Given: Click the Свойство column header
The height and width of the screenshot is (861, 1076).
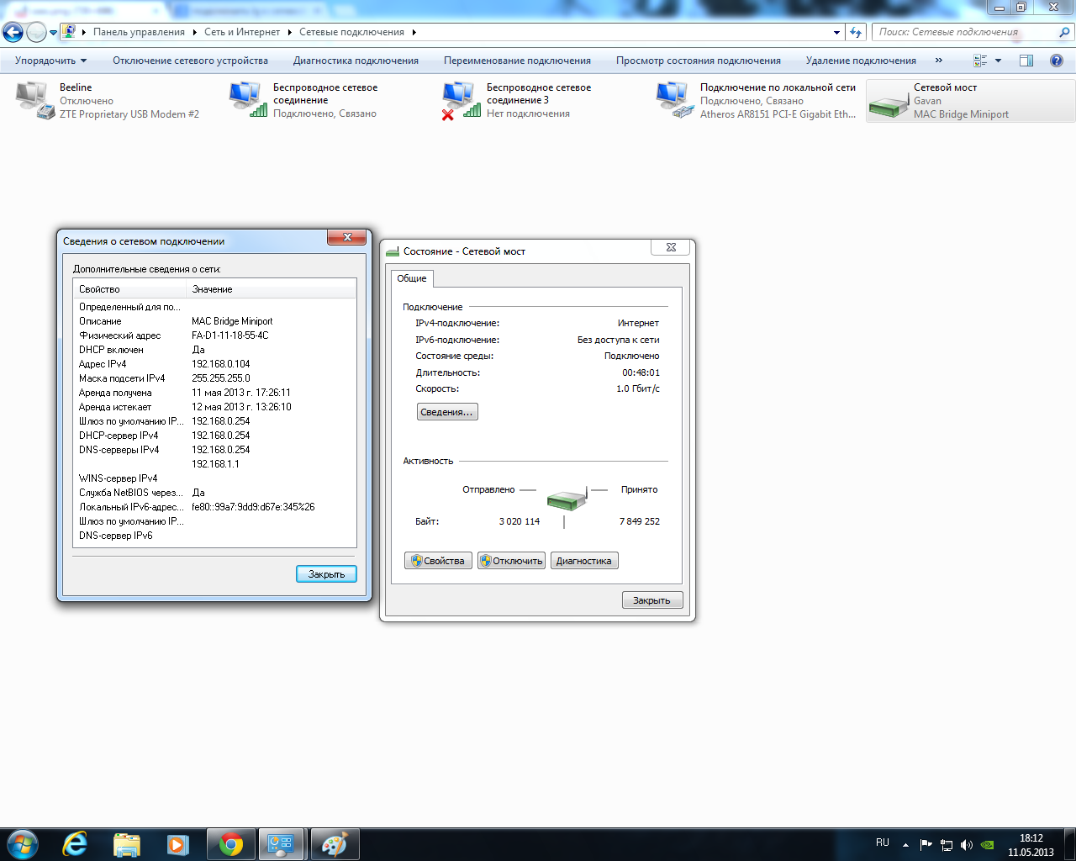Looking at the screenshot, I should [x=130, y=289].
